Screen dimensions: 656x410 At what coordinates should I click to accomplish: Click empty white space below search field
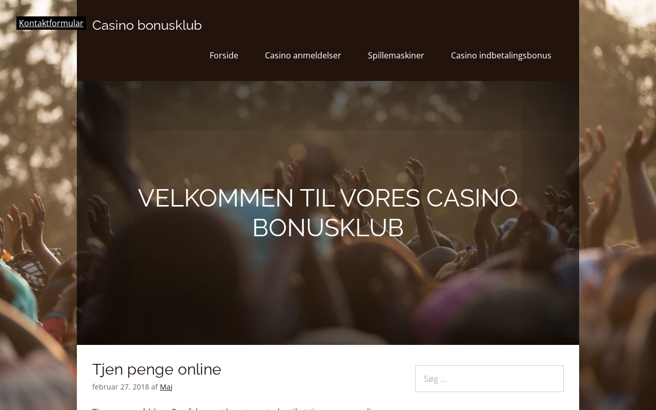(x=489, y=401)
